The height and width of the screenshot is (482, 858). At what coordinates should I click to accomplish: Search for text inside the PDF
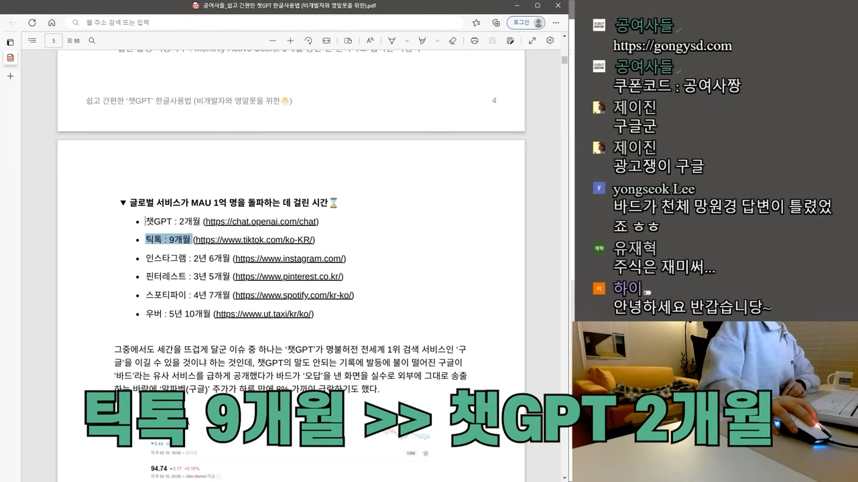pos(92,40)
